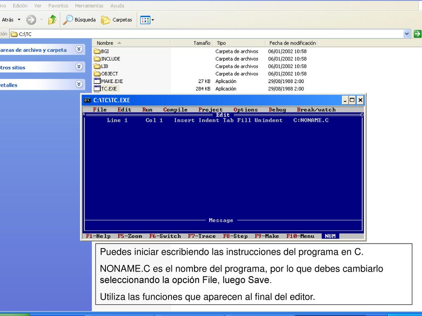Sort files by the Tipo column header
The image size is (422, 316).
click(239, 43)
